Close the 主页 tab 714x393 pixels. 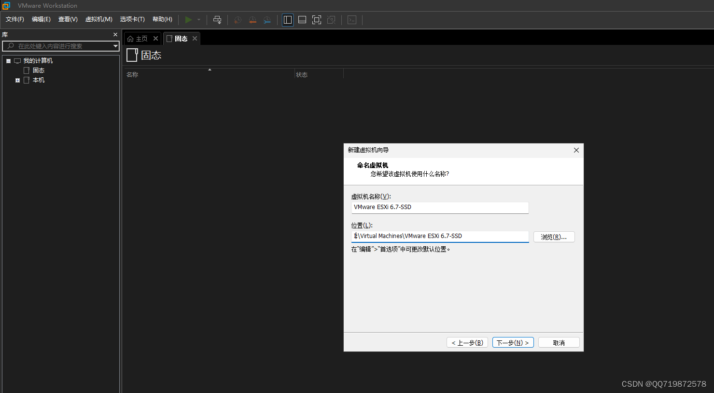pos(155,39)
